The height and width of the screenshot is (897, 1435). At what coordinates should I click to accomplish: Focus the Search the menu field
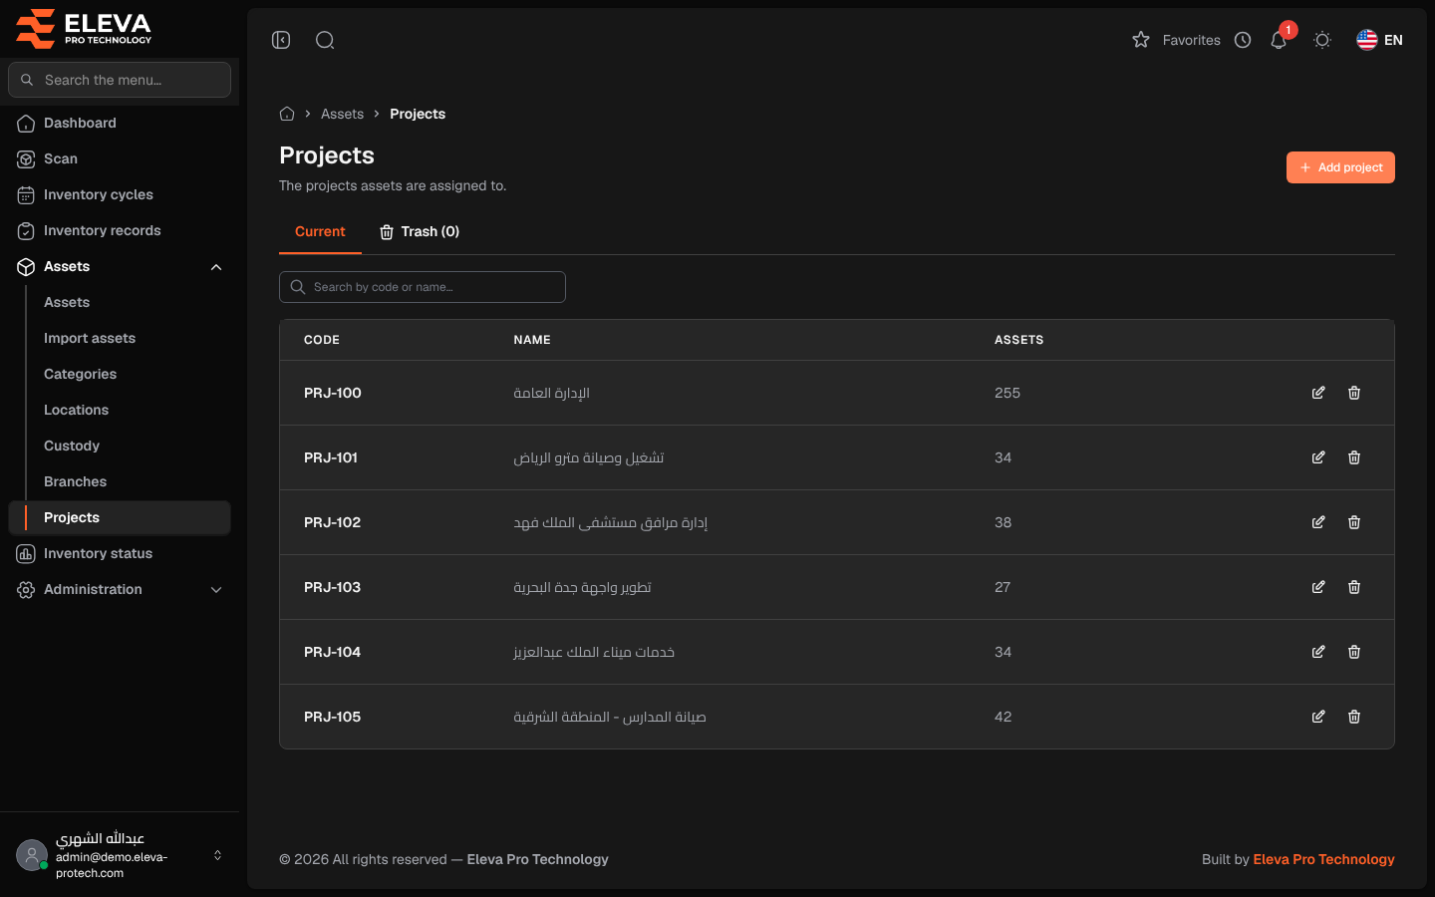120,80
